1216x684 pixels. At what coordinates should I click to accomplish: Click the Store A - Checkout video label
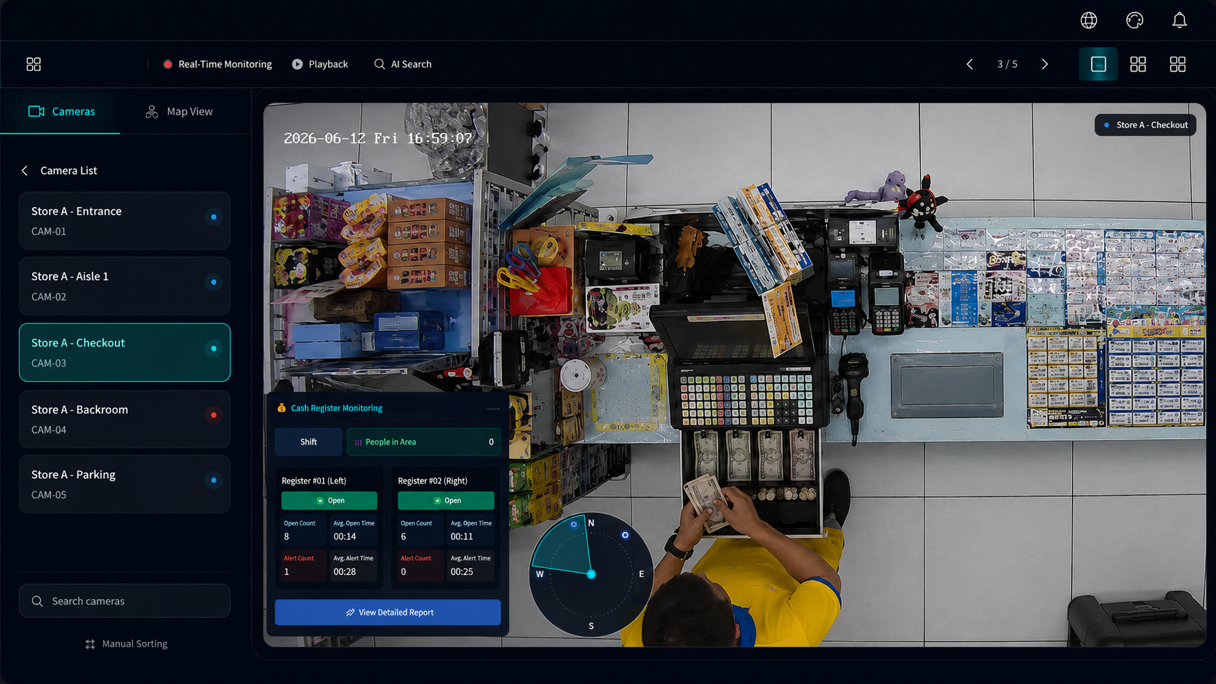coord(1145,125)
